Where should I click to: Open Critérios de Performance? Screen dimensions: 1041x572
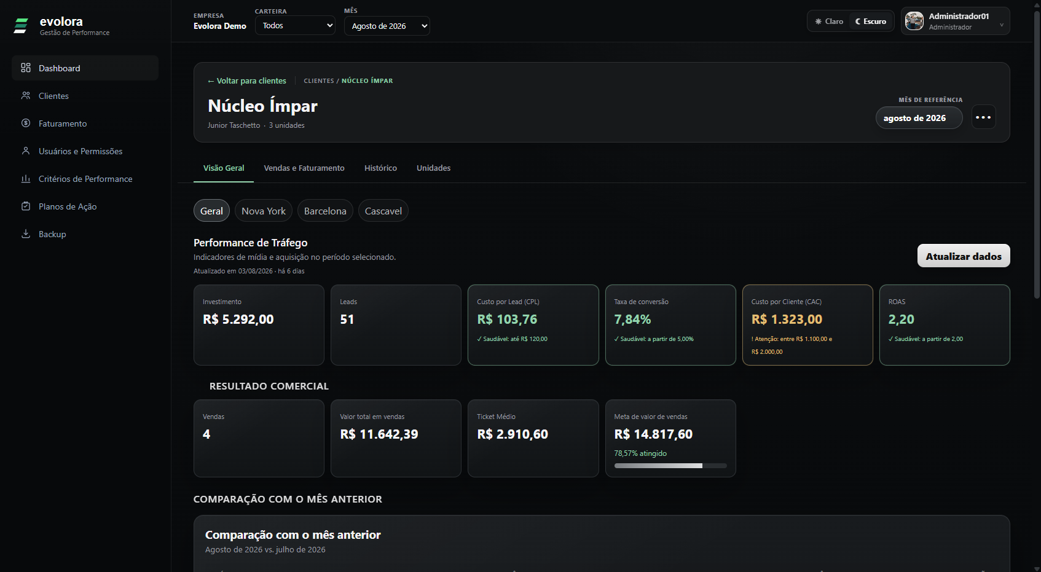pyautogui.click(x=85, y=179)
